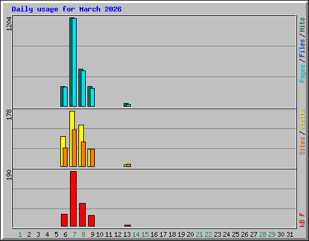Select the day 7 cyan pages bar
309x241 pixels.
pyautogui.click(x=74, y=62)
